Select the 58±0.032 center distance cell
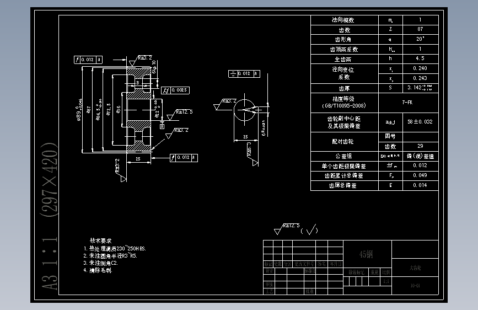Viewport: 478px width, 310px height. (420, 122)
